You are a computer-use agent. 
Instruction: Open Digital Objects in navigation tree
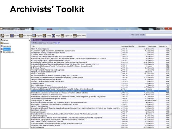(x=8, y=52)
